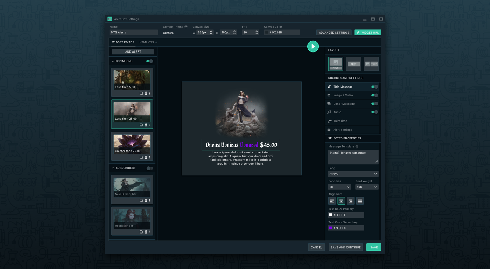Image resolution: width=490 pixels, height=269 pixels.
Task: Open the Font Weight dropdown
Action: click(x=367, y=187)
